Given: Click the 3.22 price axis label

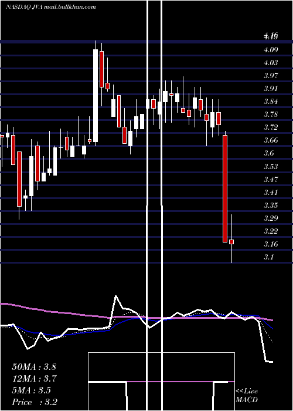Looking at the screenshot, I should 271,231.
